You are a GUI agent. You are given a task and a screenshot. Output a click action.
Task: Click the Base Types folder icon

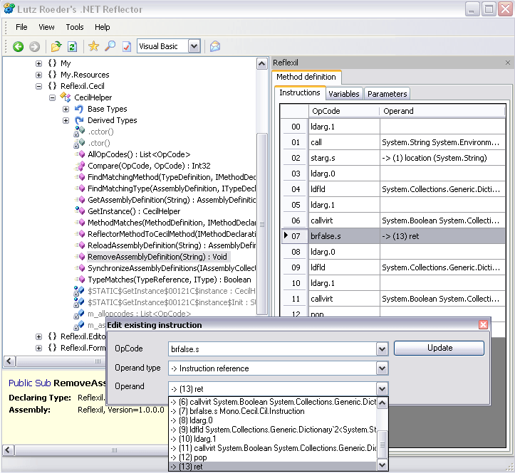click(x=79, y=109)
